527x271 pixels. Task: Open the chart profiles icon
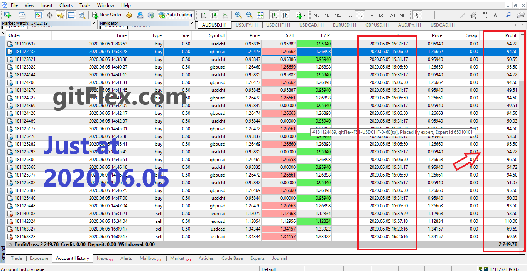21,15
